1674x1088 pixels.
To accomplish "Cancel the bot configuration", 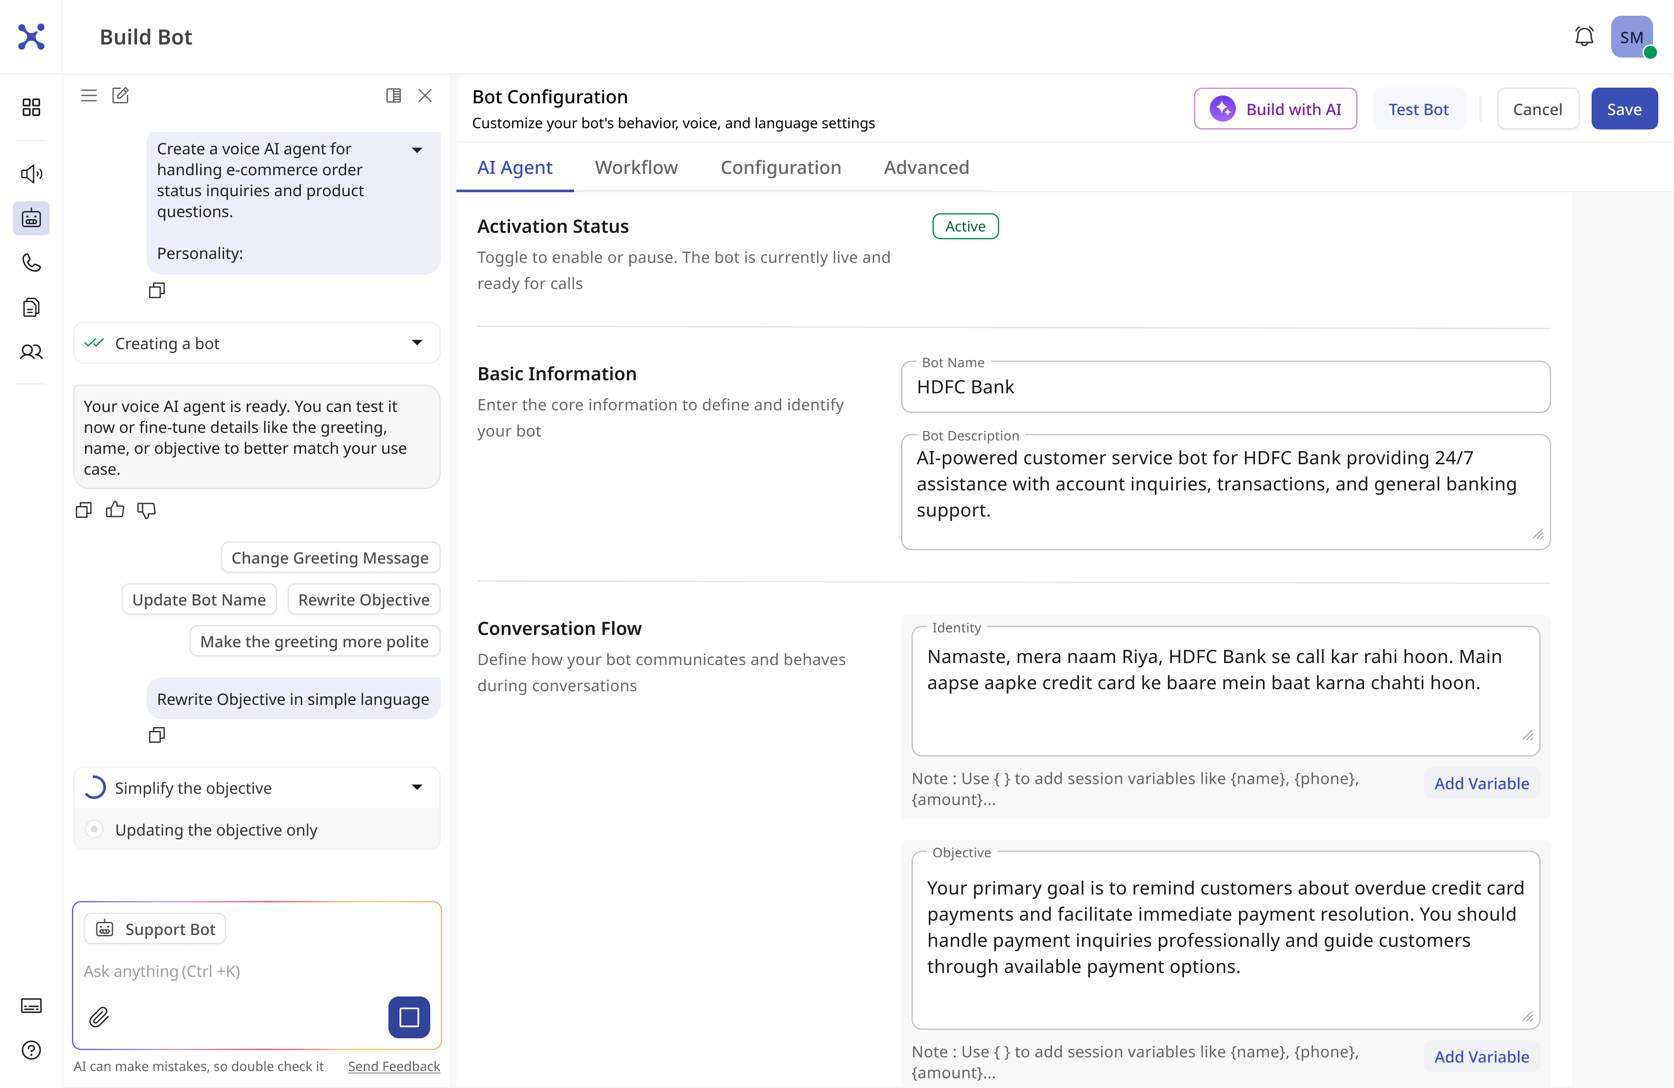I will point(1538,109).
